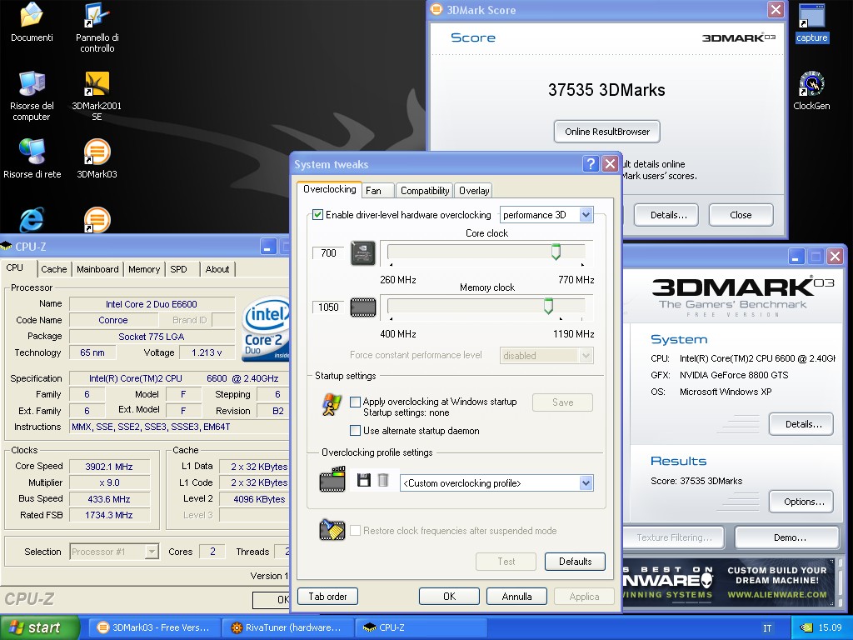Select the Risorse del computer icon

click(x=32, y=96)
